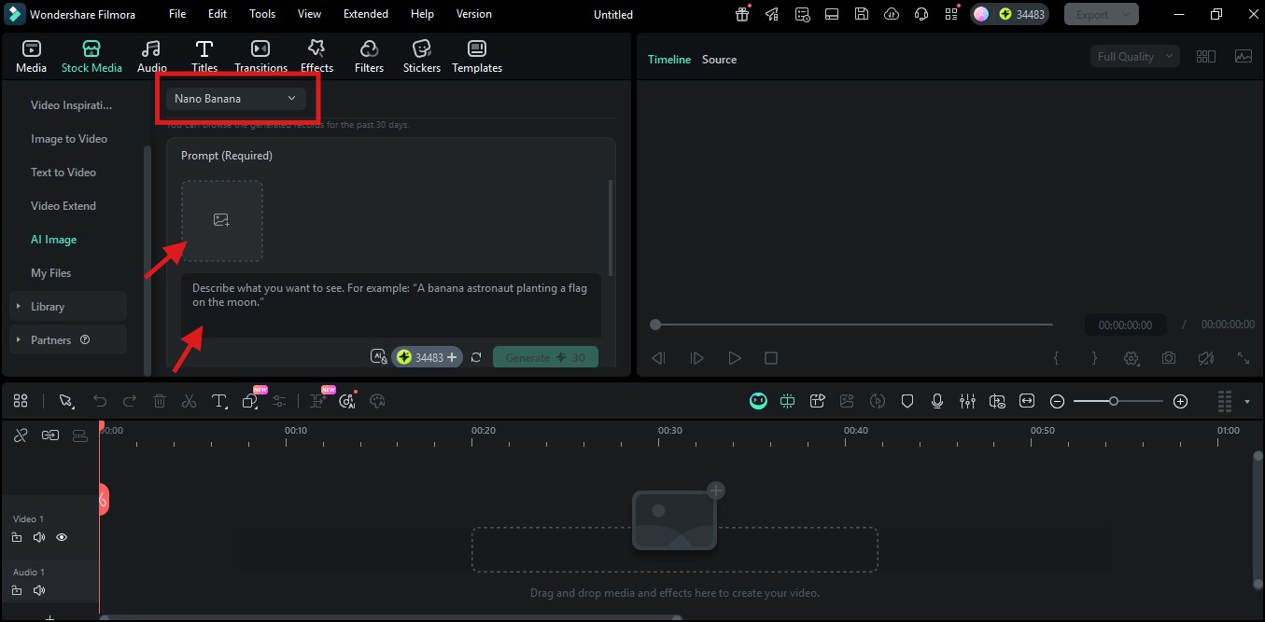Toggle the timeline link chain icon
1265x622 pixels.
click(x=21, y=435)
